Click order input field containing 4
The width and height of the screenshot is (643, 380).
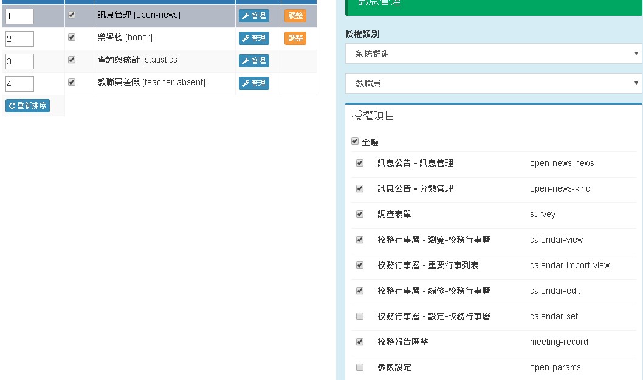click(19, 84)
